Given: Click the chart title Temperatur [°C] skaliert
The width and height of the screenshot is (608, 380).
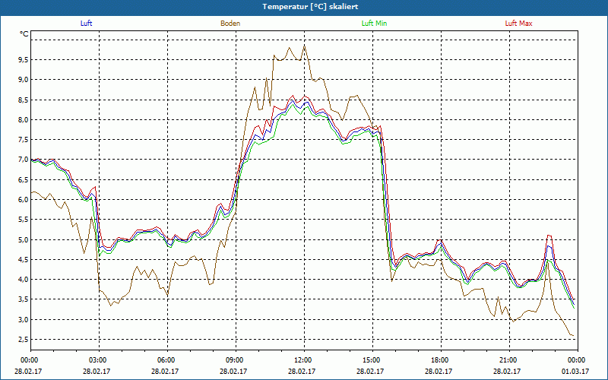Looking at the screenshot, I should coord(304,6).
